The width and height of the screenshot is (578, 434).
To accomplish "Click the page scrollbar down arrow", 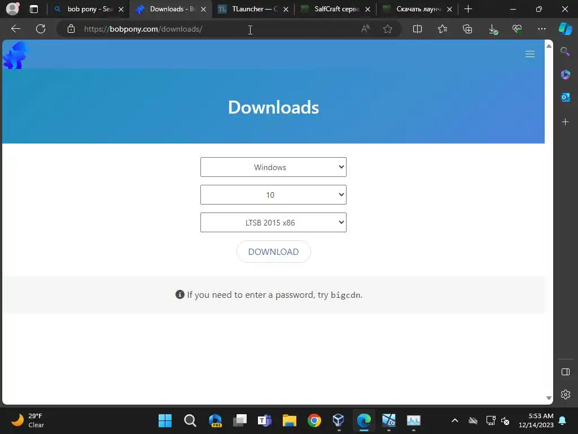I will (549, 398).
